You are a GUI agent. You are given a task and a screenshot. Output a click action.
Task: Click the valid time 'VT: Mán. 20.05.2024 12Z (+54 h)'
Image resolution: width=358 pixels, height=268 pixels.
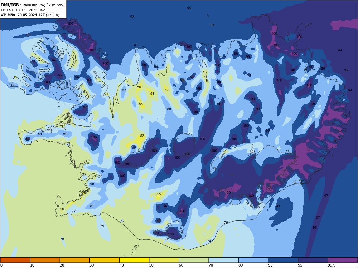pos(30,15)
